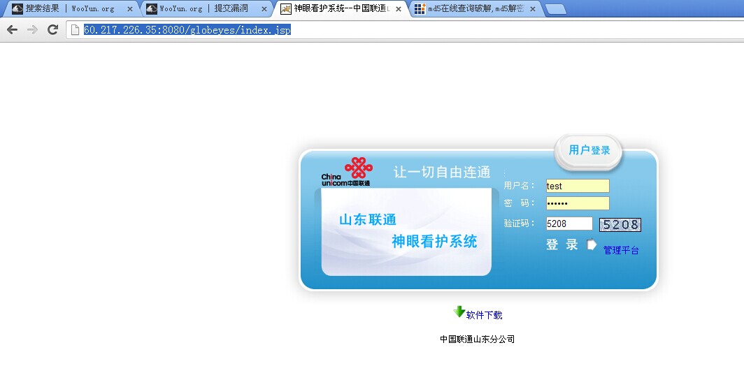The width and height of the screenshot is (744, 373).
Task: Click the 用户名： label
Action: pyautogui.click(x=520, y=186)
